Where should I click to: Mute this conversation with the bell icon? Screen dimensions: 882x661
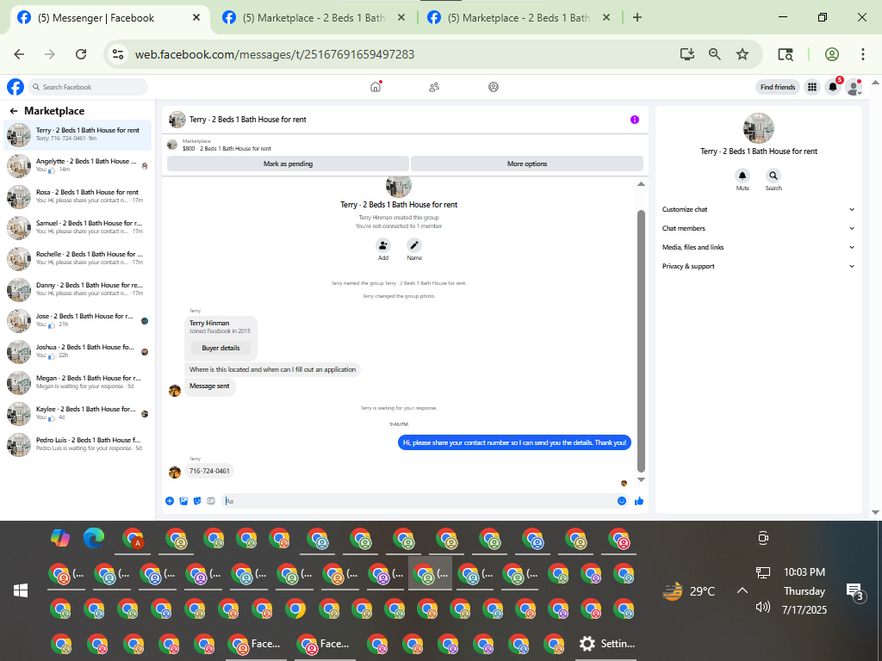742,176
